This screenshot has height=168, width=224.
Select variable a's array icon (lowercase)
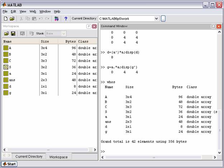pos(6,74)
